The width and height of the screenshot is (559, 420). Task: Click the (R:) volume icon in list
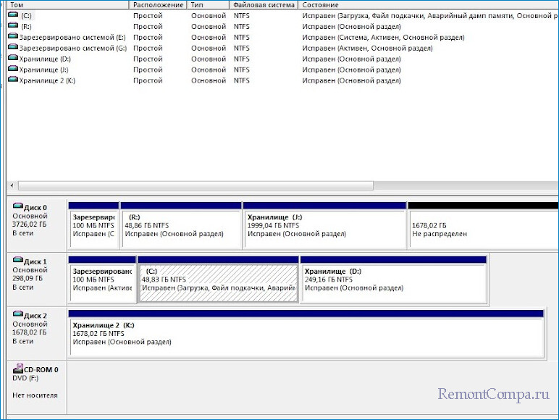[13, 26]
